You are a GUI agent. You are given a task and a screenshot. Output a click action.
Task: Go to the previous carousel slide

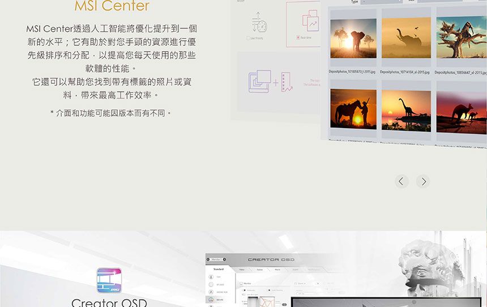click(401, 181)
